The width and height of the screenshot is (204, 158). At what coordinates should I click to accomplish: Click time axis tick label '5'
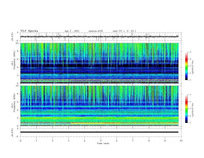click(x=101, y=141)
